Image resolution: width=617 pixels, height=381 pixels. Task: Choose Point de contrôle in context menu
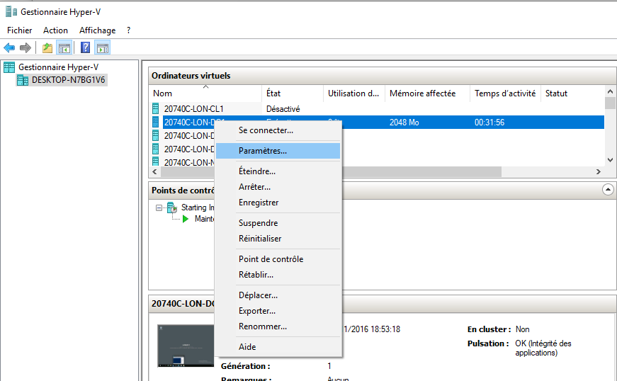tap(278, 259)
